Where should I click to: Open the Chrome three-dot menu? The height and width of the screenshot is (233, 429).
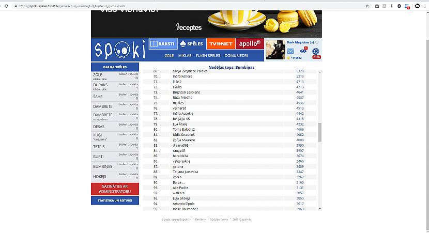[425, 6]
